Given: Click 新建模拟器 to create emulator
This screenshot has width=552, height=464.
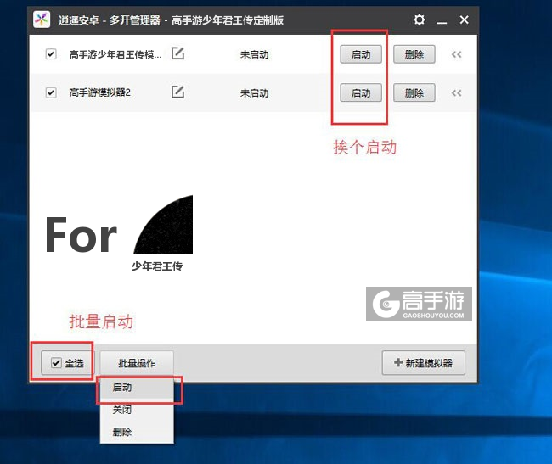Looking at the screenshot, I should pos(424,363).
